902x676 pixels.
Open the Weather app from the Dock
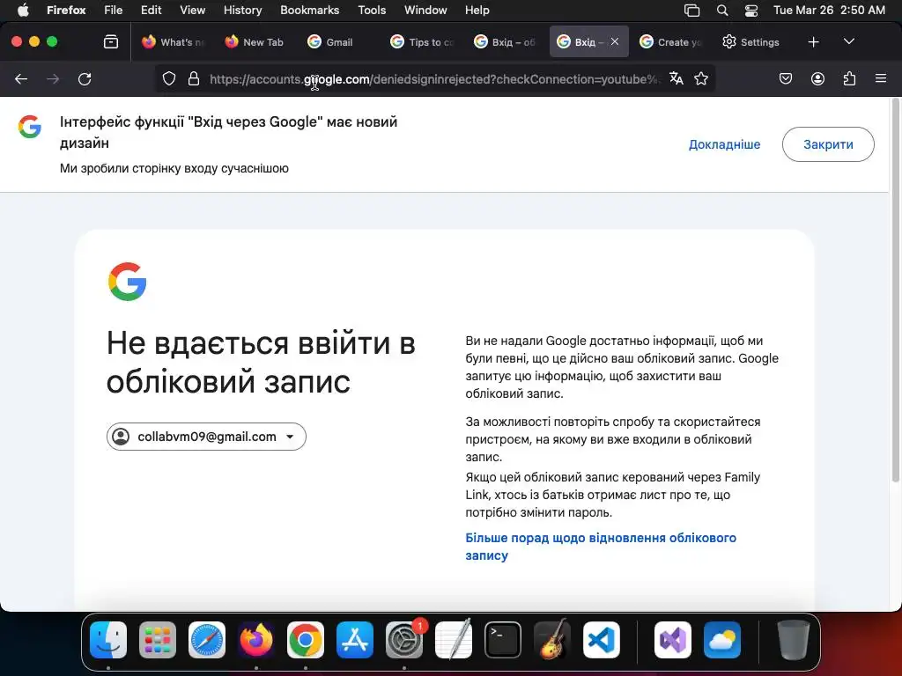point(722,640)
